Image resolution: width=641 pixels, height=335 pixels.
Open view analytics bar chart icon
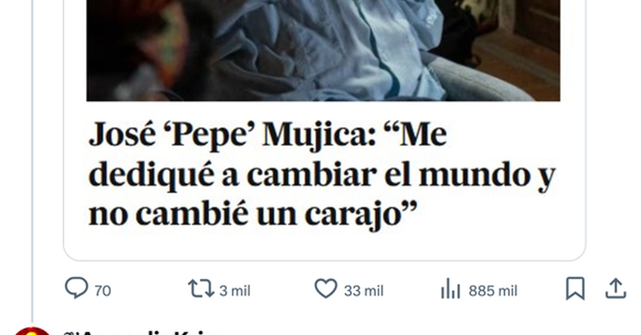pos(450,288)
